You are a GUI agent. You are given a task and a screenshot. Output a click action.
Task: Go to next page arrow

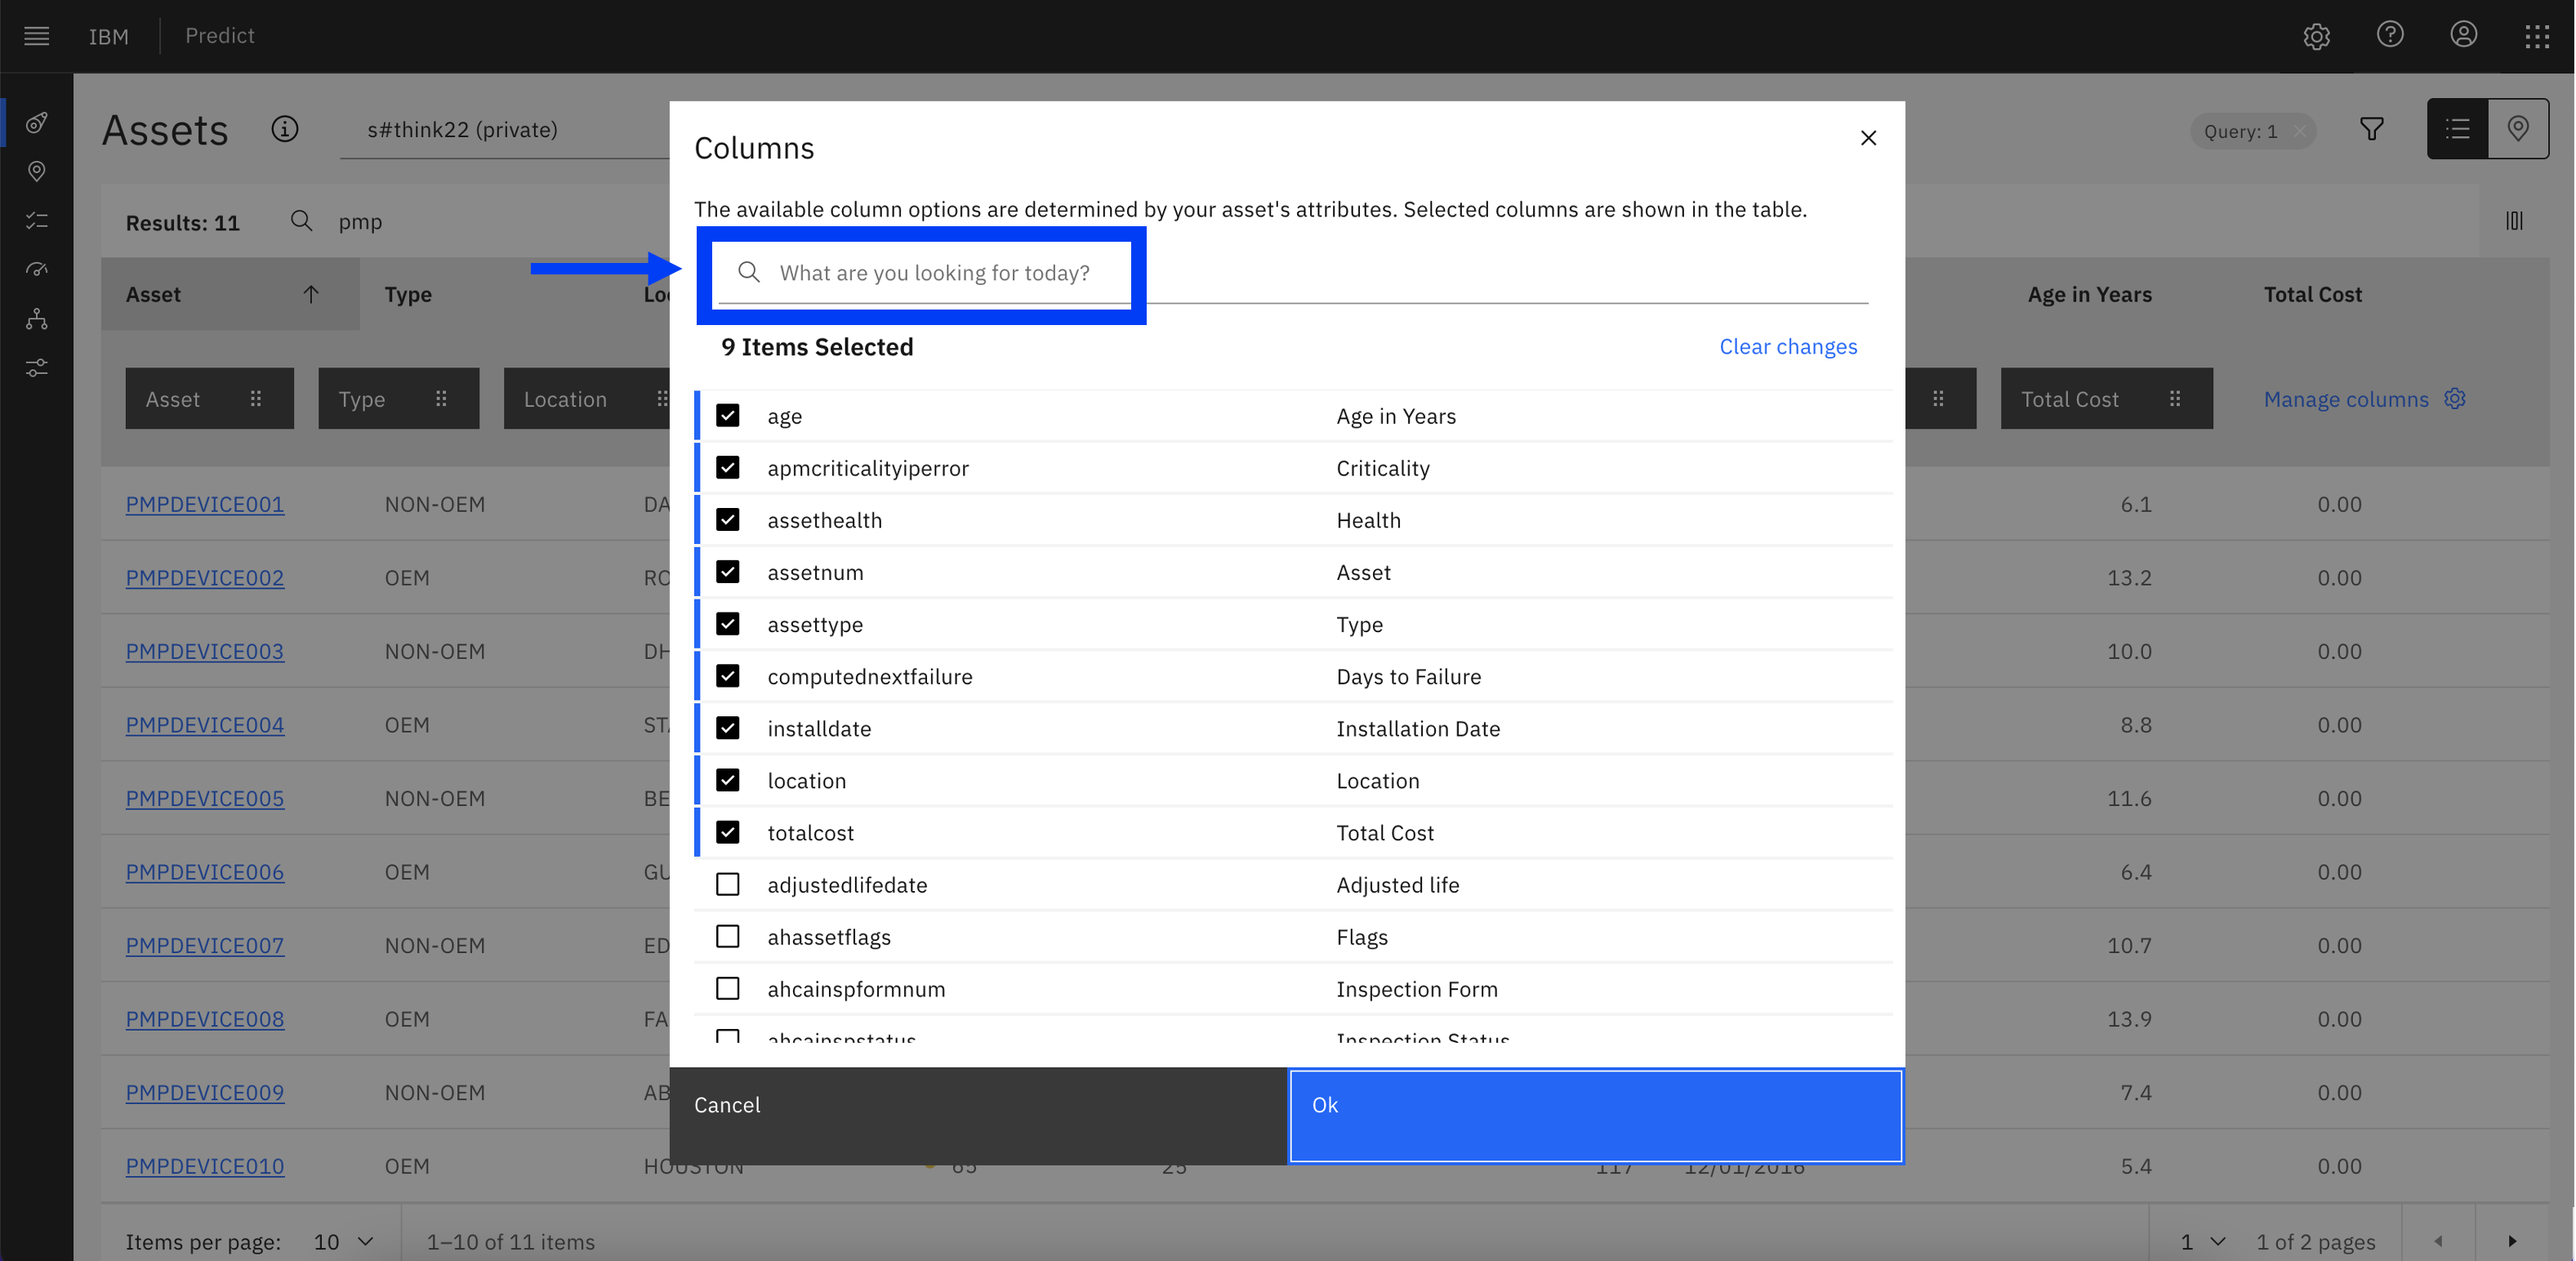pyautogui.click(x=2512, y=1241)
